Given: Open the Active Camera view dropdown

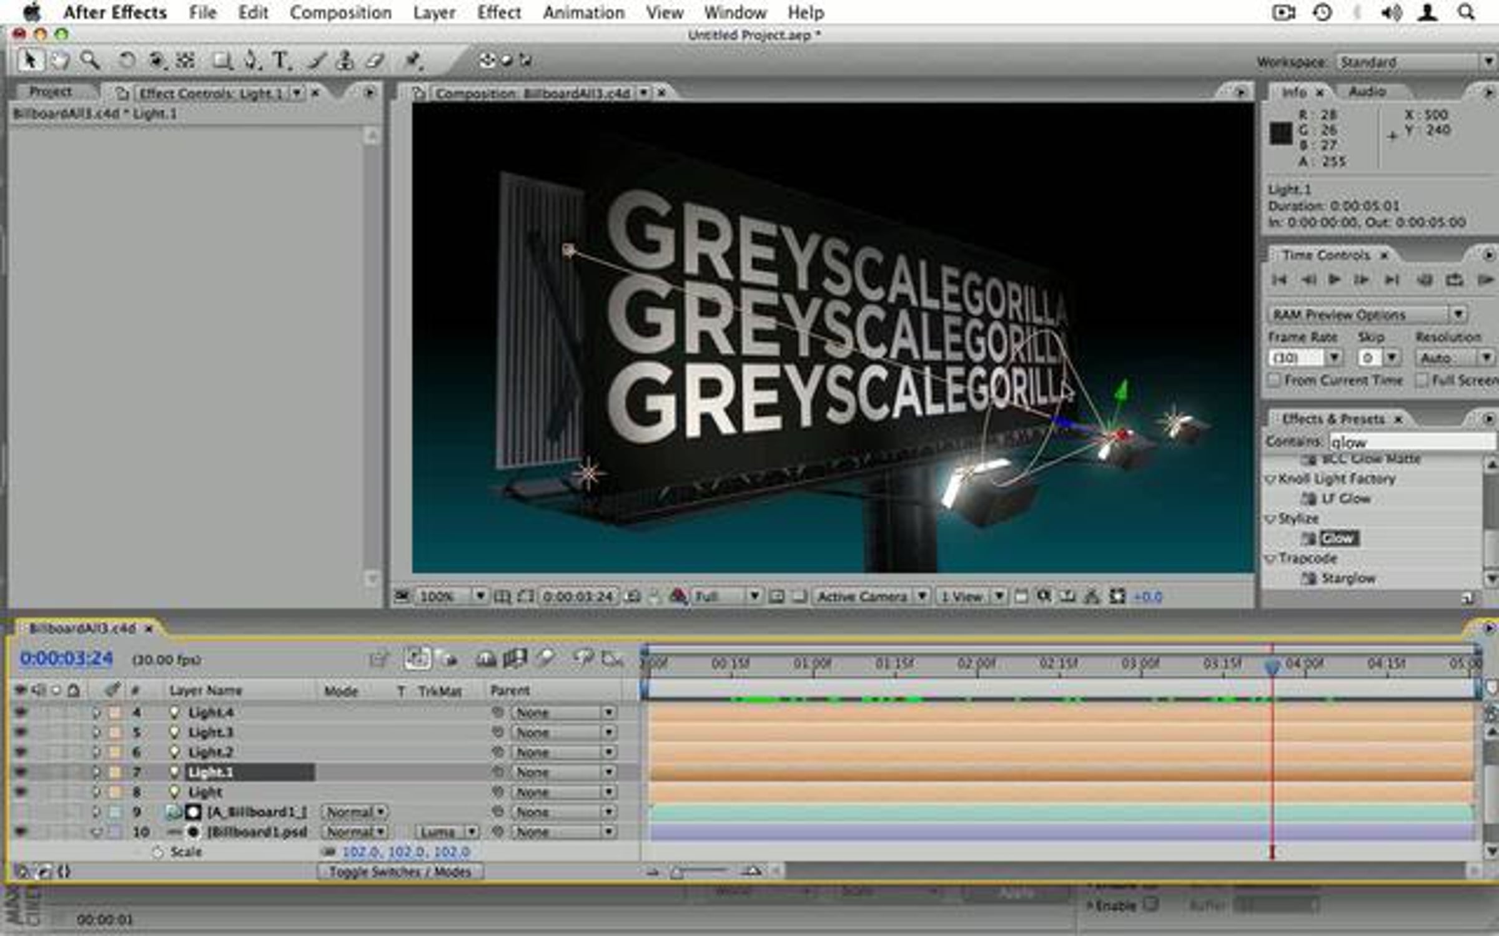Looking at the screenshot, I should [871, 597].
